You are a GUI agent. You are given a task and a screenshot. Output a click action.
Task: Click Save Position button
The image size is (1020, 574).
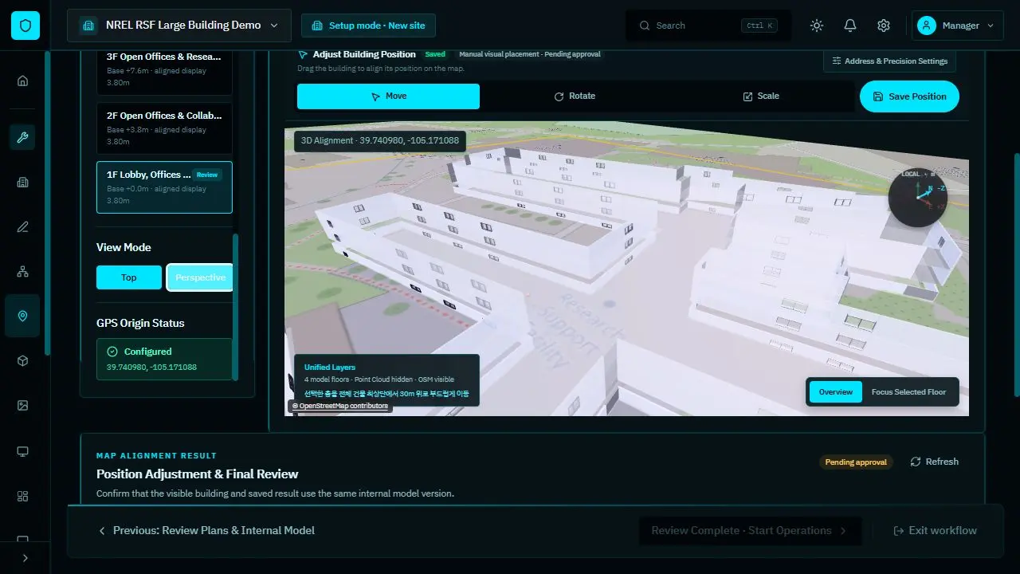909,96
